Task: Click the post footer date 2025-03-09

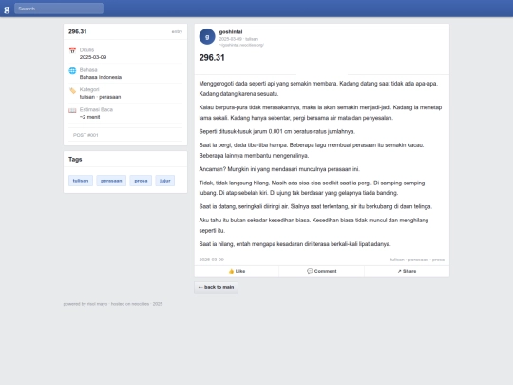Action: pos(211,260)
